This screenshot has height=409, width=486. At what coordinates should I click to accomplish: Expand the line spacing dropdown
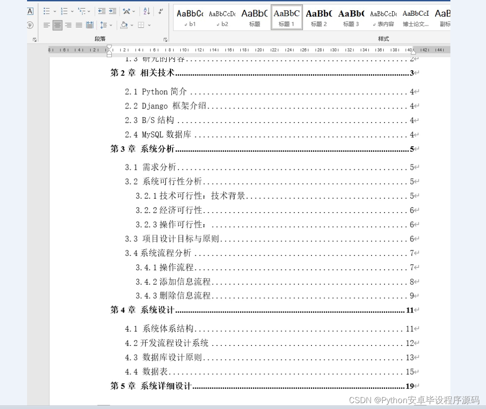click(x=111, y=25)
